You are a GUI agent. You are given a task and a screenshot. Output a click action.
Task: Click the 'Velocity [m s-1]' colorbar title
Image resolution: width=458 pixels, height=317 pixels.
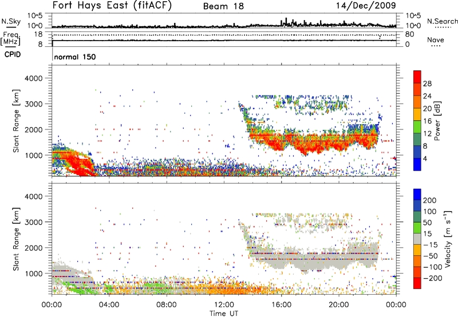[x=447, y=239]
